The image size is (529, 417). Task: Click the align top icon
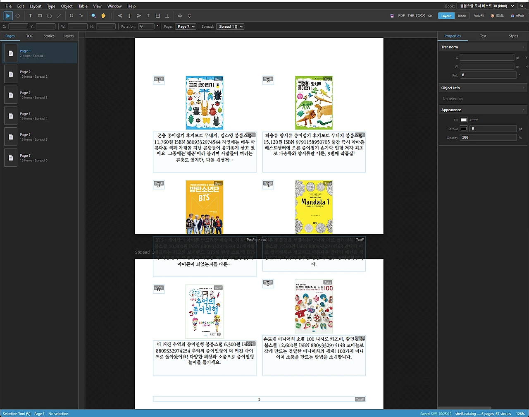coord(148,16)
